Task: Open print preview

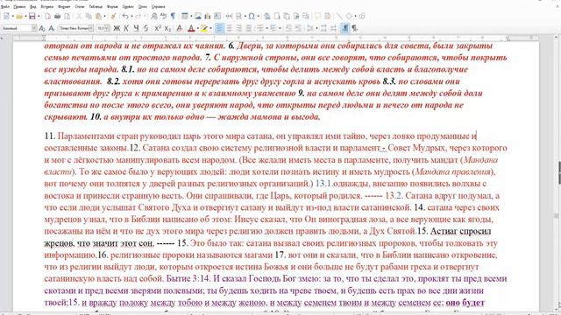Action: point(67,16)
